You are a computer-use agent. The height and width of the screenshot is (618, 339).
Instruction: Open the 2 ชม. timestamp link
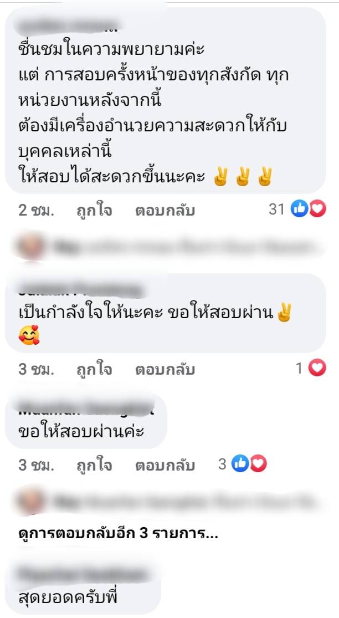36,211
